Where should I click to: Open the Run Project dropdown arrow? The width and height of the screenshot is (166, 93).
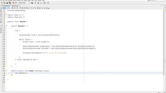[x=43, y=3]
